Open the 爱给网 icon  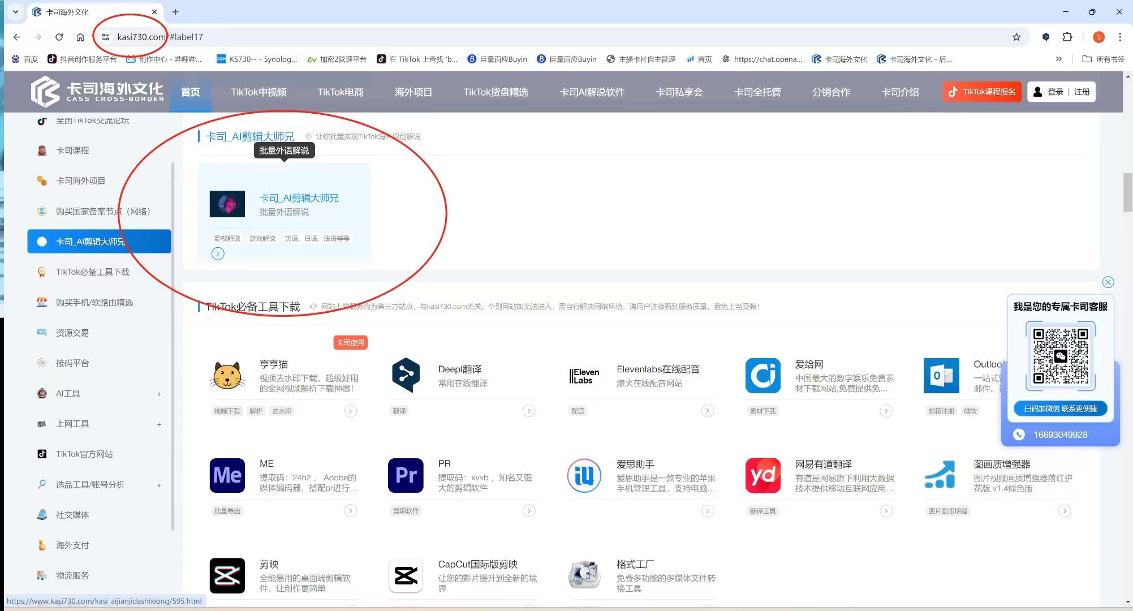click(763, 376)
